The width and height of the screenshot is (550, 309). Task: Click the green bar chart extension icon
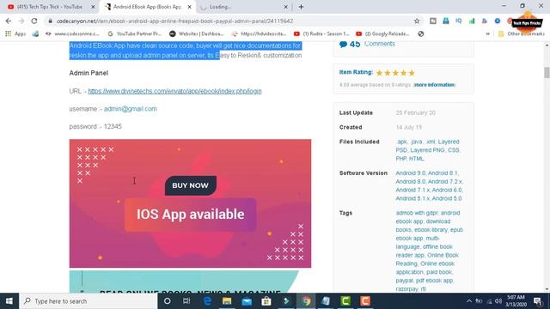pyautogui.click(x=472, y=21)
